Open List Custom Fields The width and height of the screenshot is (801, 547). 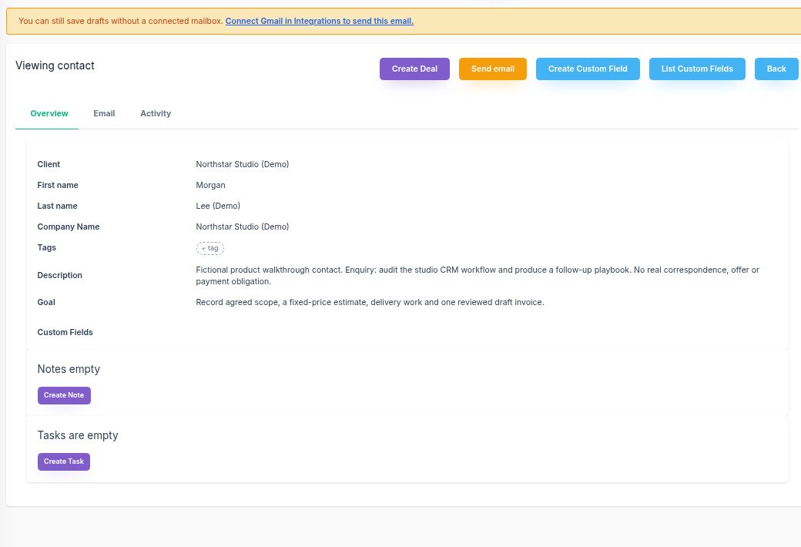point(697,69)
